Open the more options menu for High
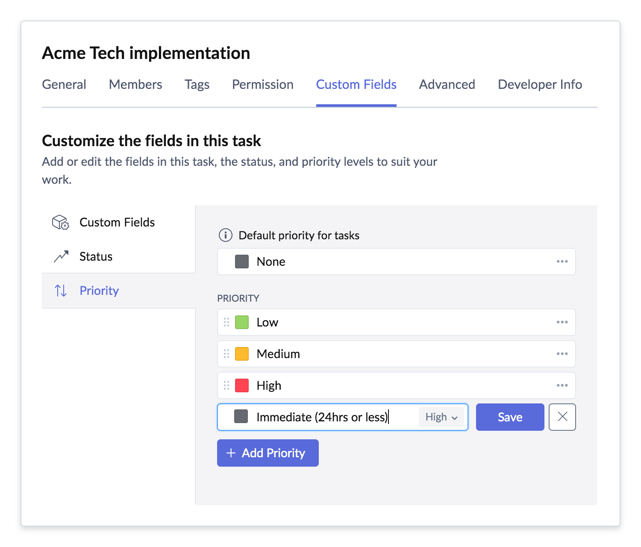 (562, 385)
